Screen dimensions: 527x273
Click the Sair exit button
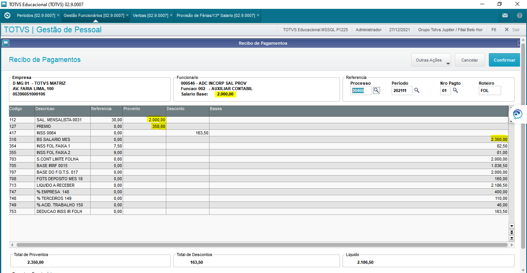512,30
